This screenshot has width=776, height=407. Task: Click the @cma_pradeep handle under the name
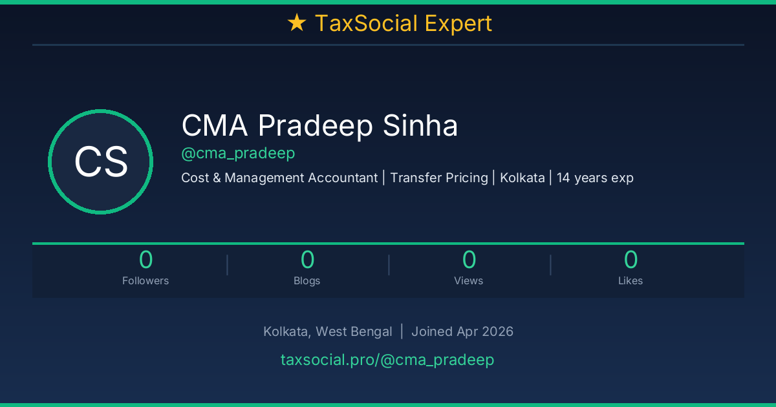coord(238,153)
